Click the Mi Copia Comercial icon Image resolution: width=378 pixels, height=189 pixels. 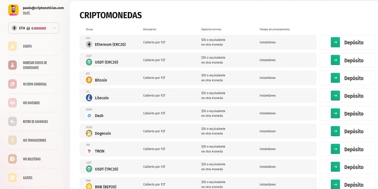(12, 84)
